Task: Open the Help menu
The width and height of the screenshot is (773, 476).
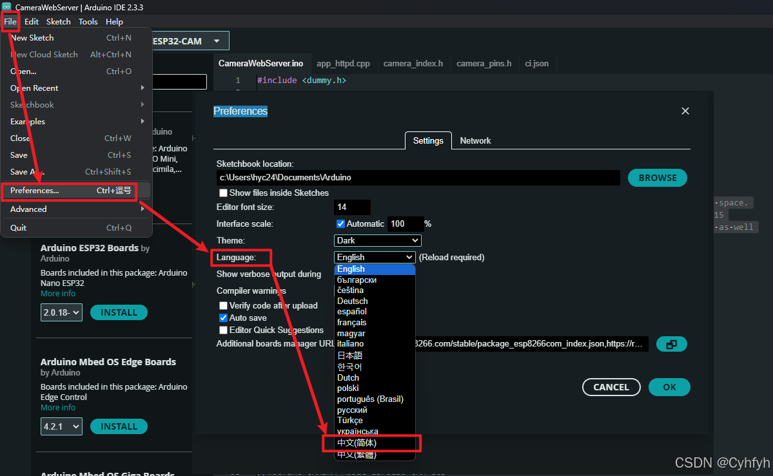Action: 114,22
